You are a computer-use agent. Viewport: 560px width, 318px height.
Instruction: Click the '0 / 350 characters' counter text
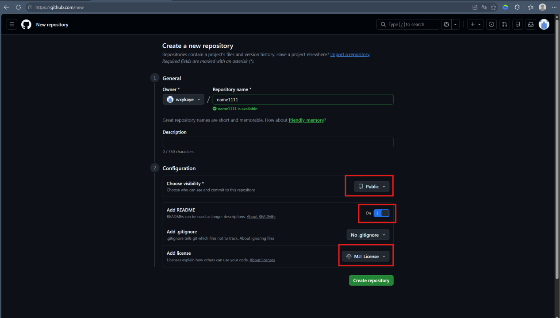click(x=178, y=152)
